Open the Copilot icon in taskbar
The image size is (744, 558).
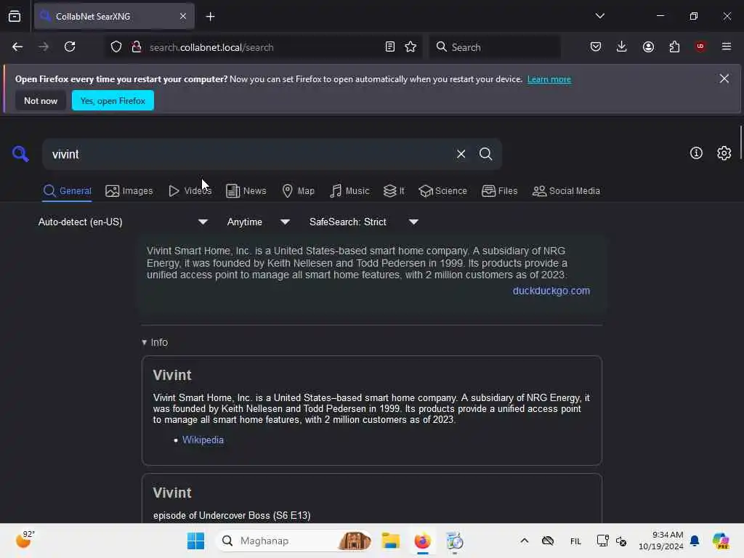pos(721,541)
